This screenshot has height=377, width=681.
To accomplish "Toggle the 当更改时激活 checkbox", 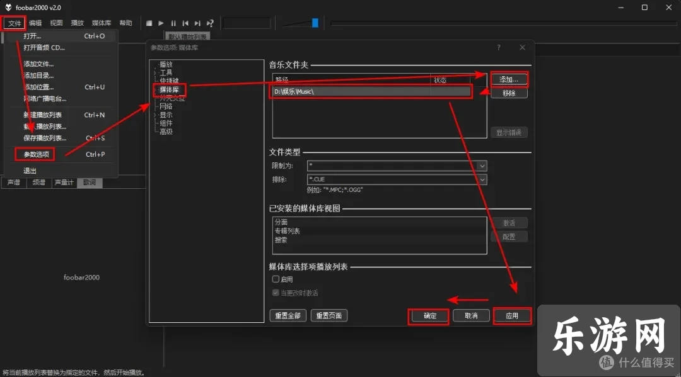I will tap(276, 293).
